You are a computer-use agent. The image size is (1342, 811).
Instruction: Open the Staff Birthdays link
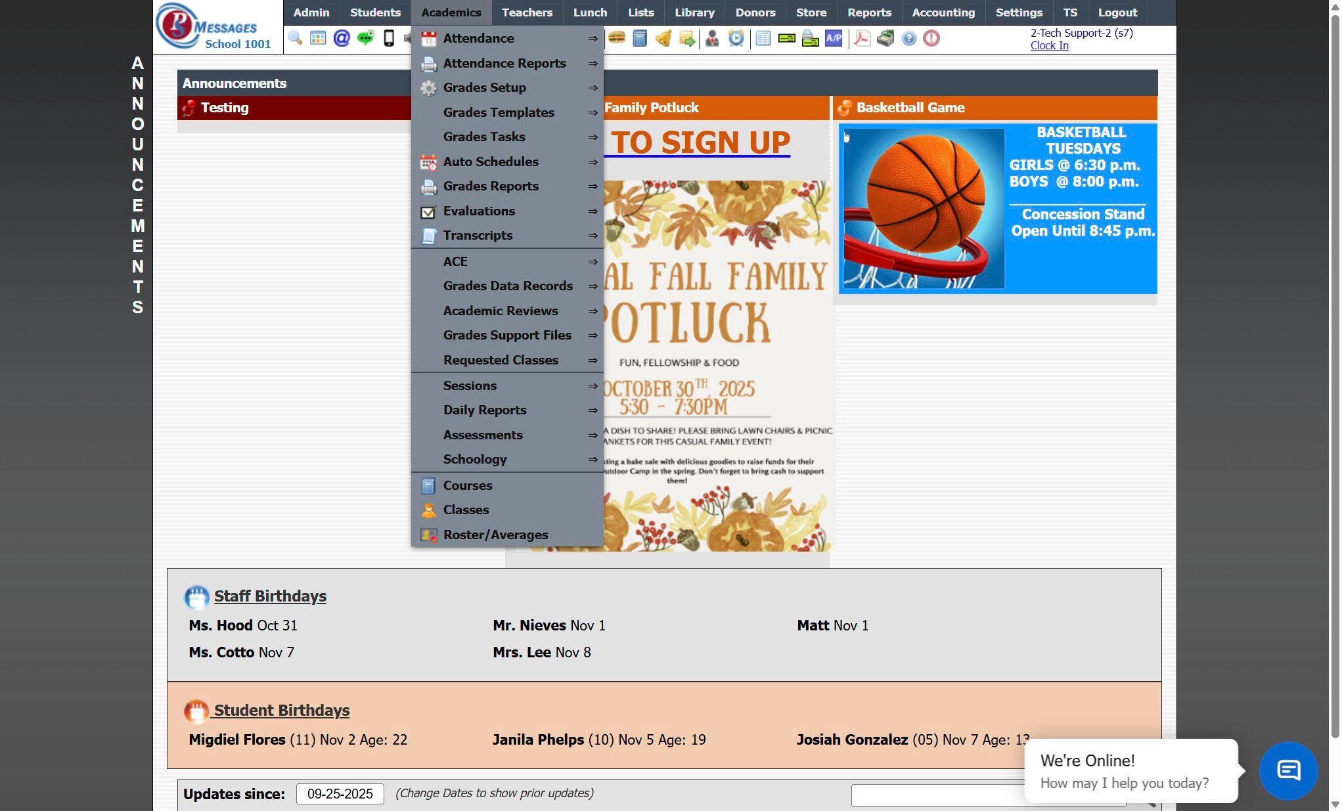click(270, 596)
